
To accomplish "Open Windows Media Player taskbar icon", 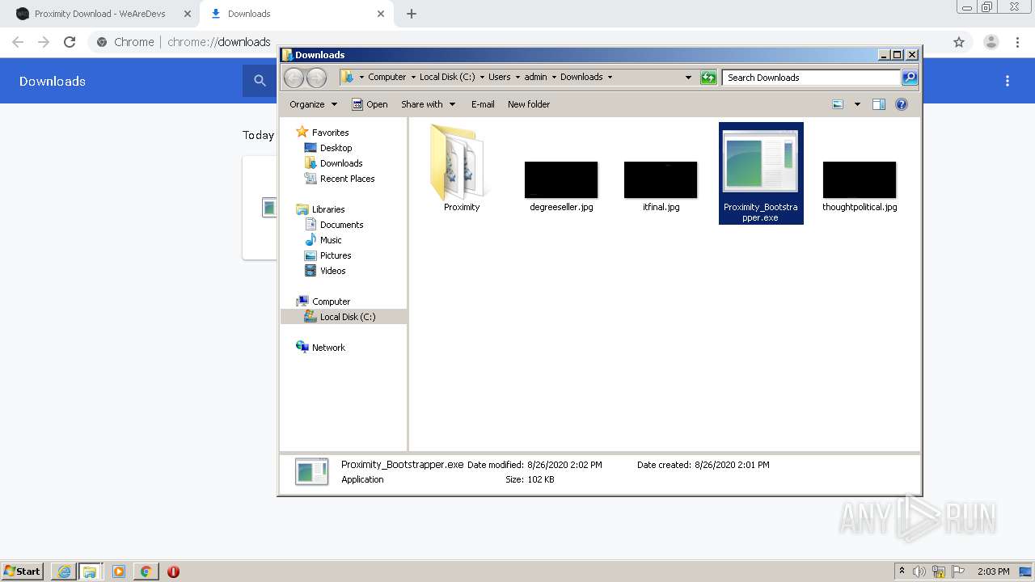I will click(119, 571).
